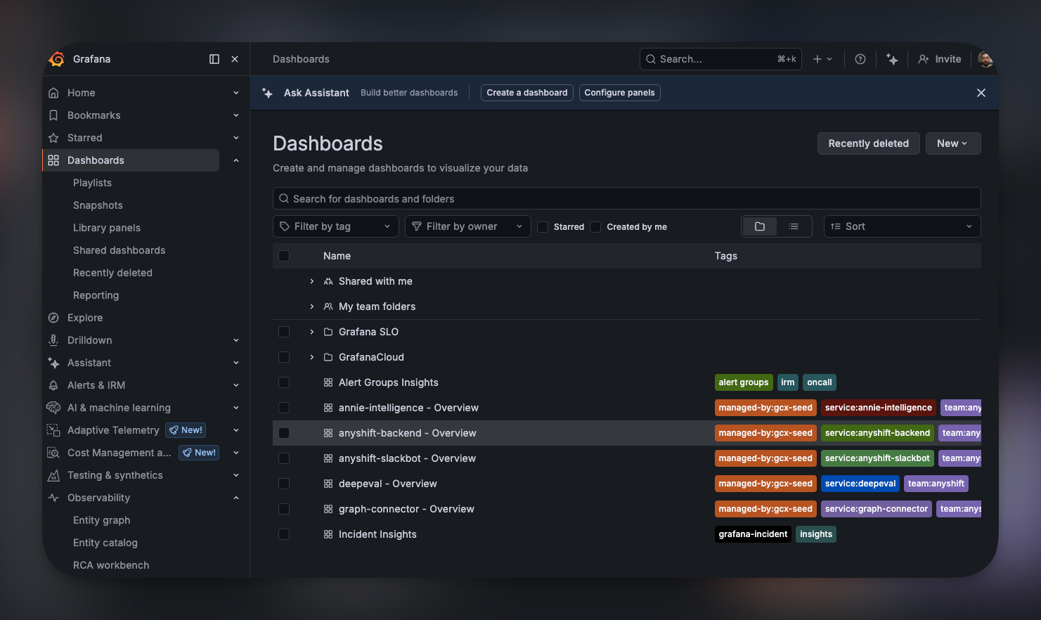The width and height of the screenshot is (1041, 620).
Task: Switch to list view icon
Action: coord(794,226)
